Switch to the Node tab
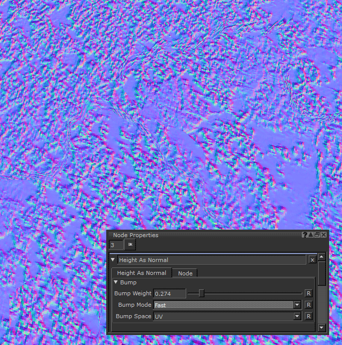342x345 pixels. [x=185, y=273]
